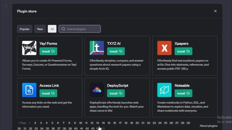Image resolution: width=232 pixels, height=130 pixels.
Task: Install the Noteable plugin
Action: point(183,93)
